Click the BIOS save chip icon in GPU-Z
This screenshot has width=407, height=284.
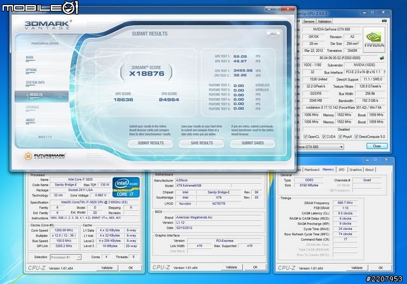tap(382, 58)
